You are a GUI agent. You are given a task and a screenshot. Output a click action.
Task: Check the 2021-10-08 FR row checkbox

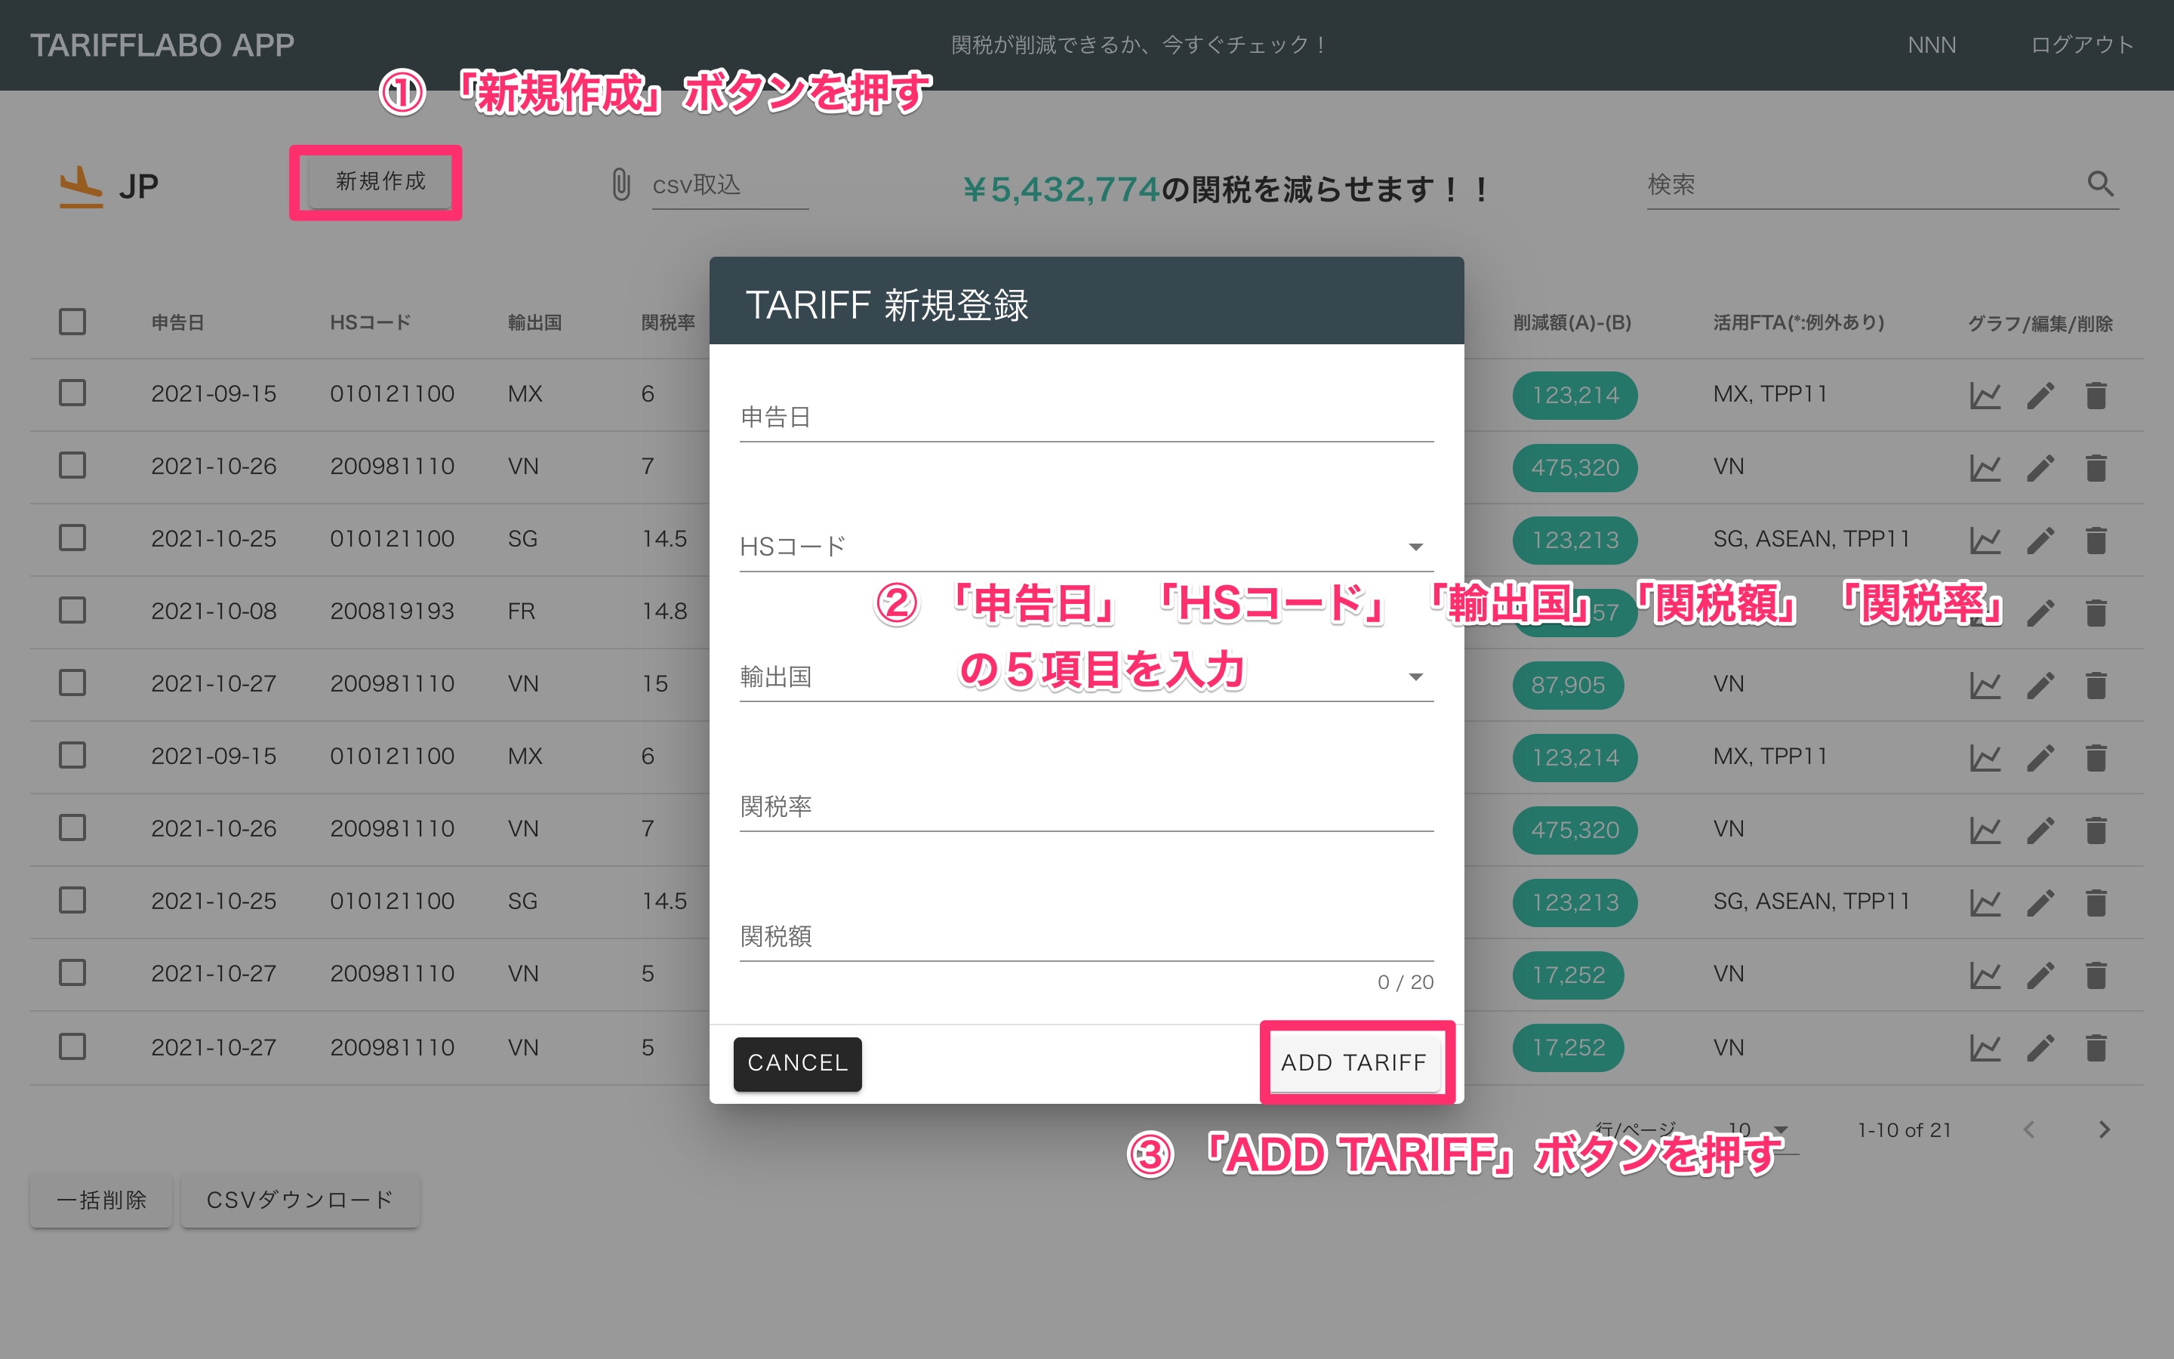point(72,610)
